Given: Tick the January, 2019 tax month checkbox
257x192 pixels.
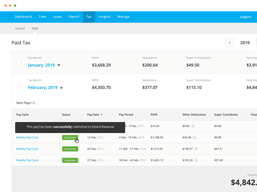Looking at the screenshot, I should point(19,62).
